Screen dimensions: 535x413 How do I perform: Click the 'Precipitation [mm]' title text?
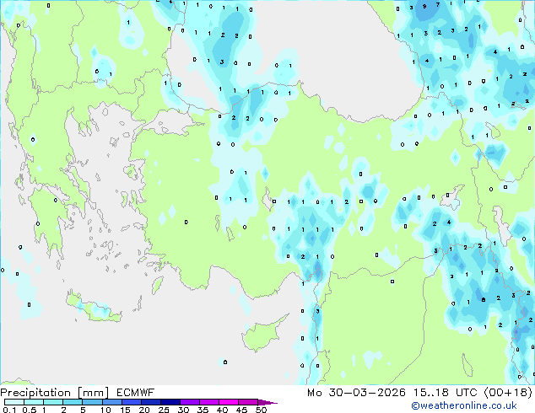point(55,393)
